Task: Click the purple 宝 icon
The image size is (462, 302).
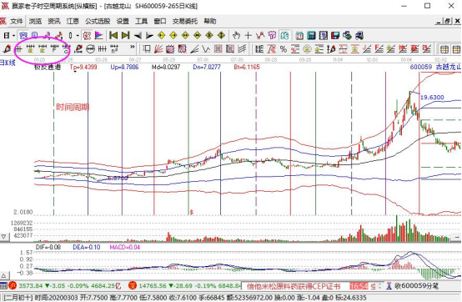Action: click(x=272, y=36)
